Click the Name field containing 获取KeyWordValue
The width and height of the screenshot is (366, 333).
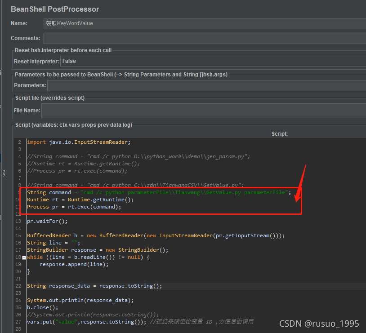click(x=135, y=23)
